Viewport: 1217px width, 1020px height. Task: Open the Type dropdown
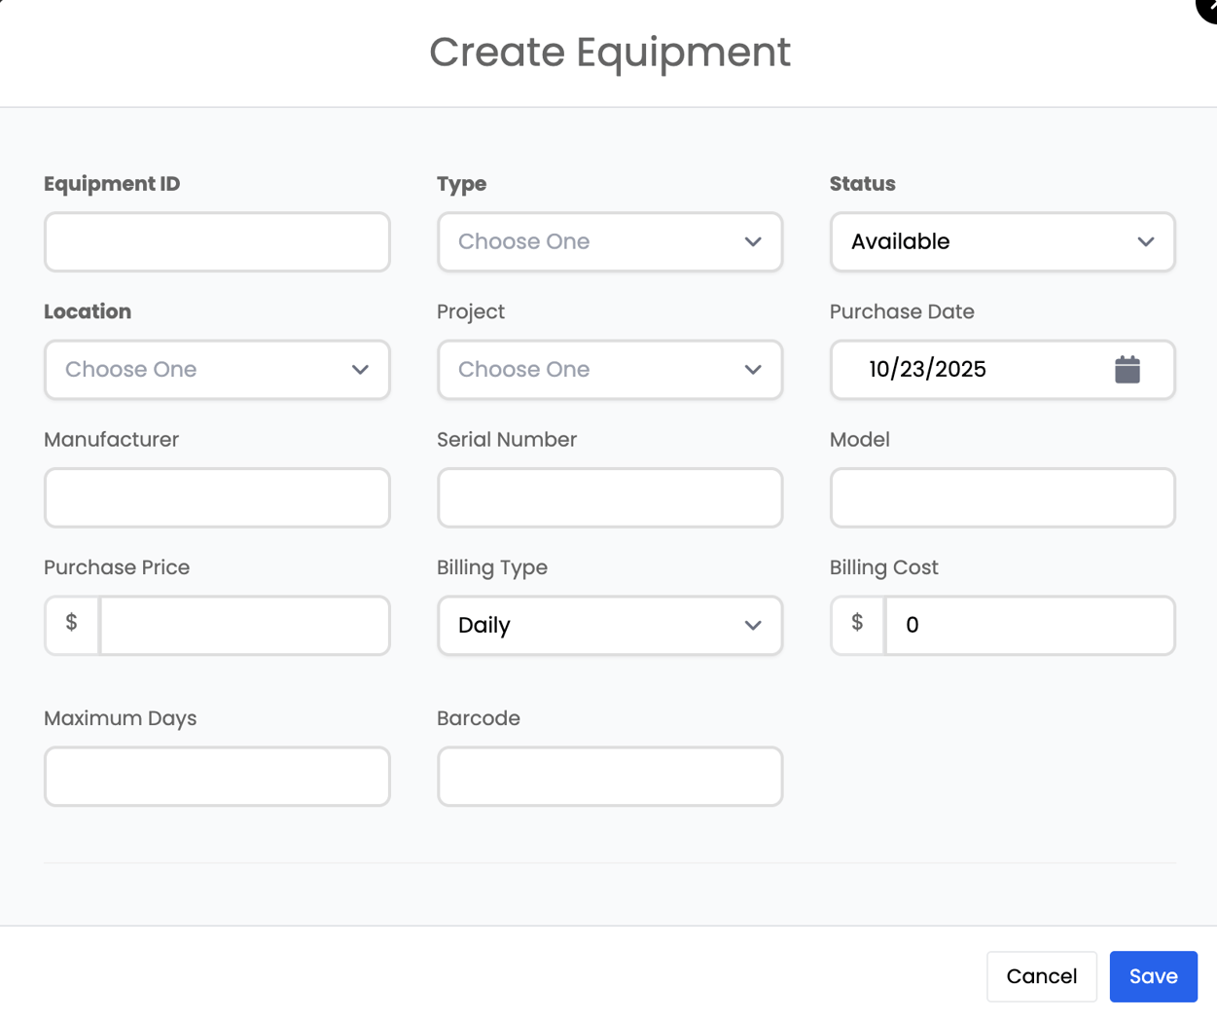pyautogui.click(x=610, y=241)
